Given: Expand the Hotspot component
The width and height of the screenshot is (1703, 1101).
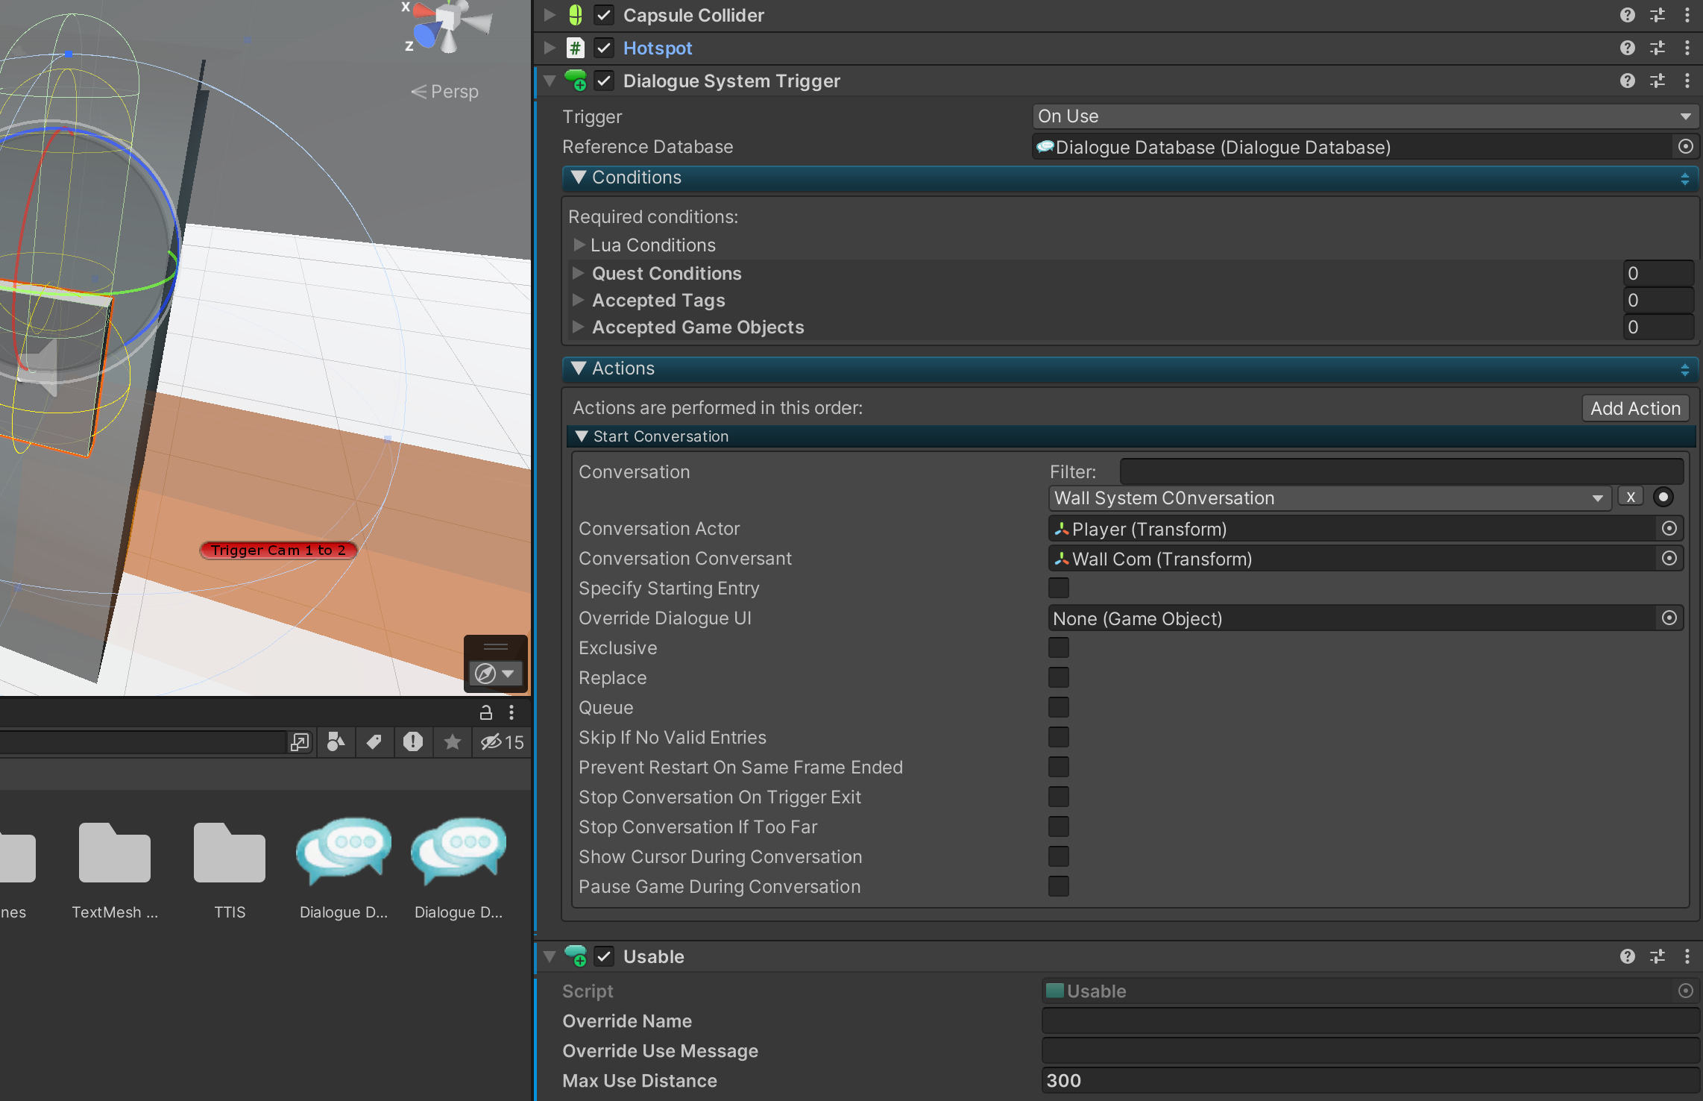Looking at the screenshot, I should tap(550, 48).
